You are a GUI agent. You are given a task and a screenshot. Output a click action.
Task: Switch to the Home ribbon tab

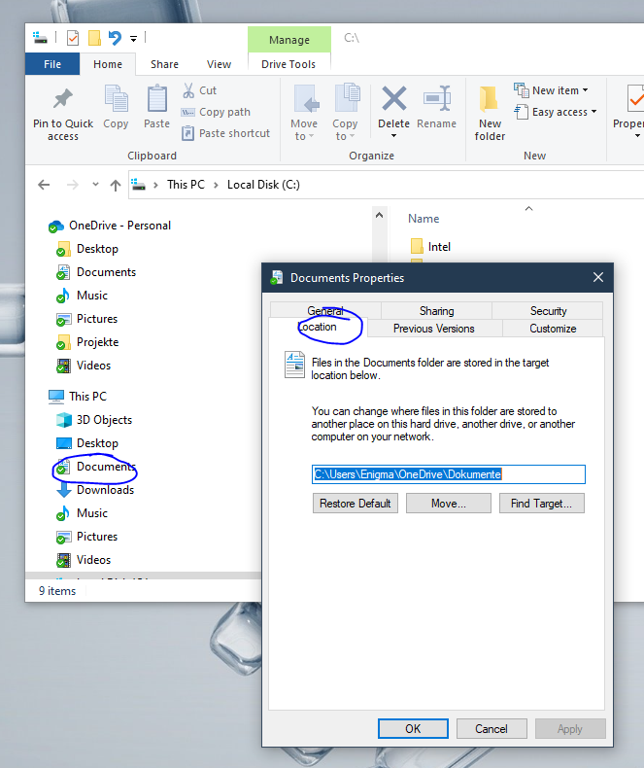(108, 64)
